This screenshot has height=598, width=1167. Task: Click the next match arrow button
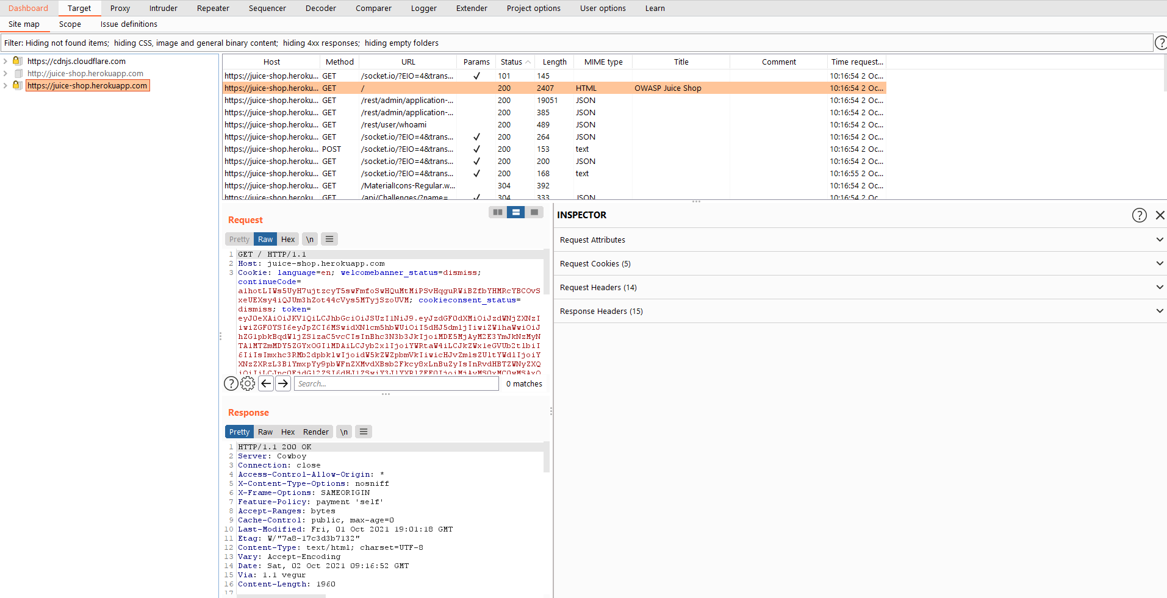click(283, 383)
